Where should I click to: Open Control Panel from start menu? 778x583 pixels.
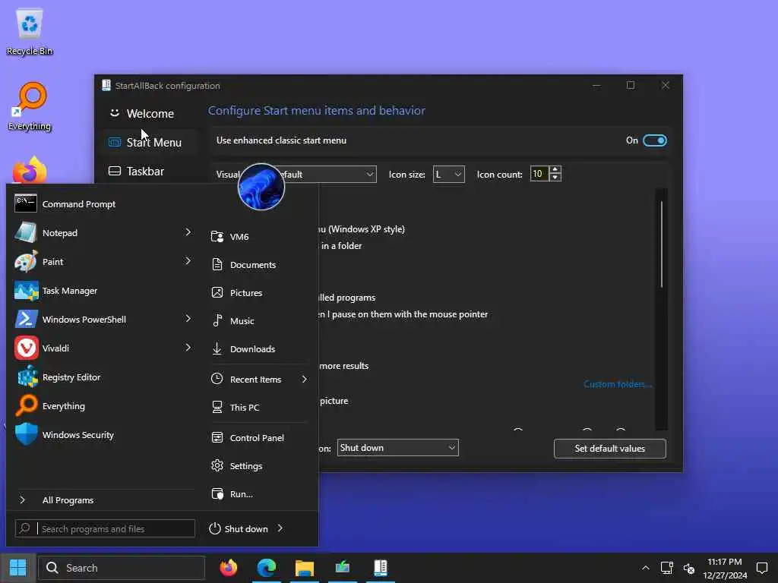click(x=258, y=438)
